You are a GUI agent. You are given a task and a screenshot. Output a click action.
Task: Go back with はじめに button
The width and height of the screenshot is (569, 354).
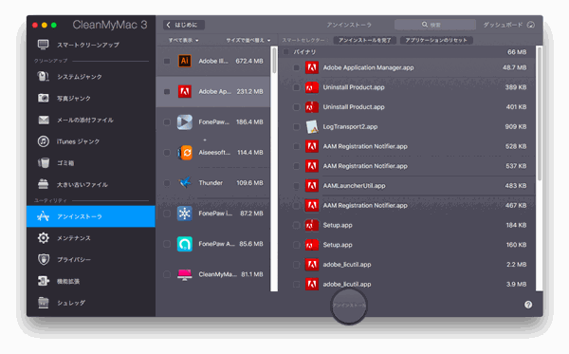coord(184,25)
